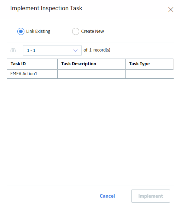Click the Create New label text
Viewport: 180px width, 216px height.
coord(93,31)
